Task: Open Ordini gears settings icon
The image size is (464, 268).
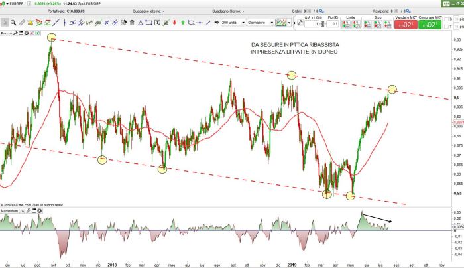Action: point(321,11)
